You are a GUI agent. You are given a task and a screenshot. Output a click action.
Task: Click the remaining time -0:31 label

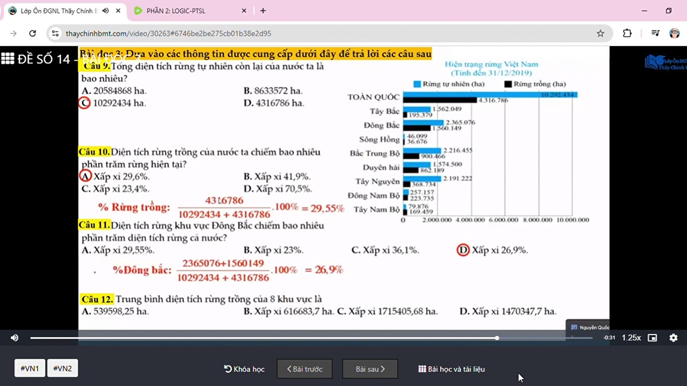[609, 338]
